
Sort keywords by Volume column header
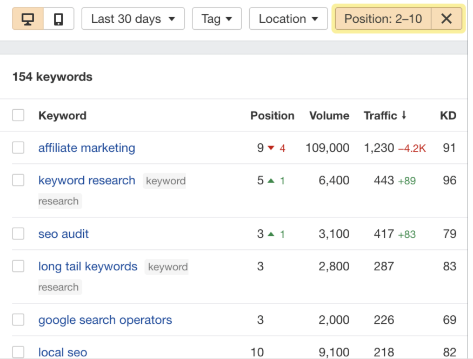[329, 115]
